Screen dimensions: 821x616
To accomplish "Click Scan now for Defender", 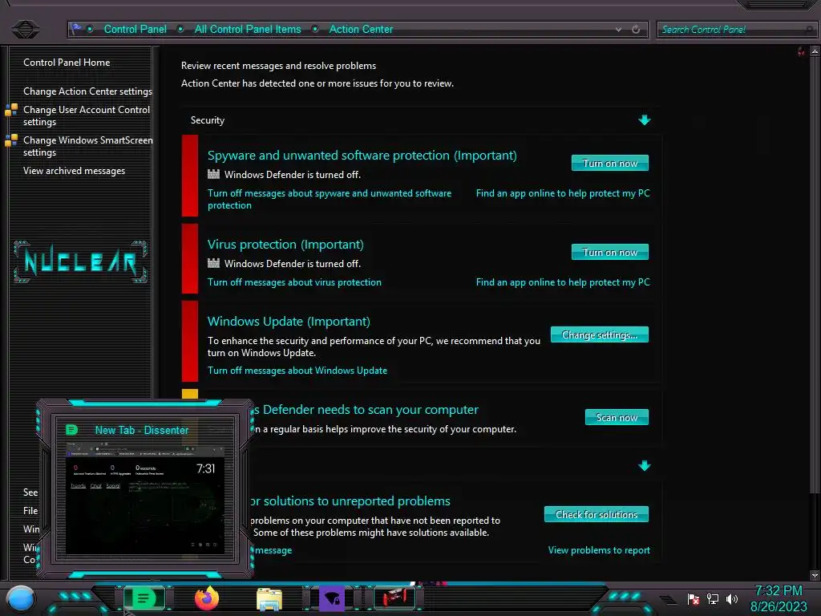I will [617, 417].
